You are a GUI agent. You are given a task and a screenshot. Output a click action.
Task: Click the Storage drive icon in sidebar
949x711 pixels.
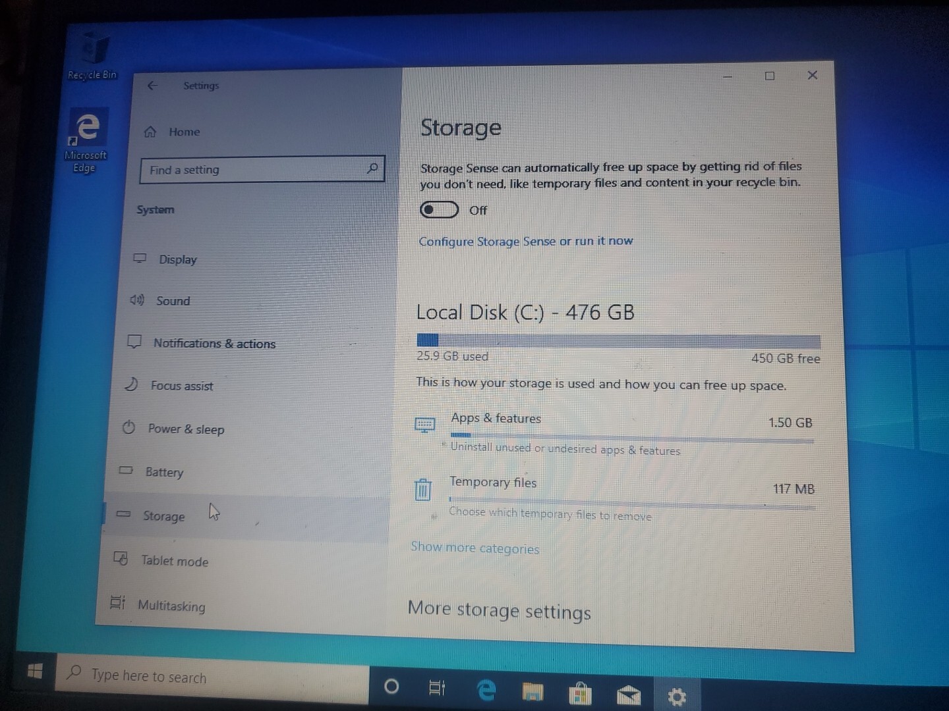coord(123,514)
